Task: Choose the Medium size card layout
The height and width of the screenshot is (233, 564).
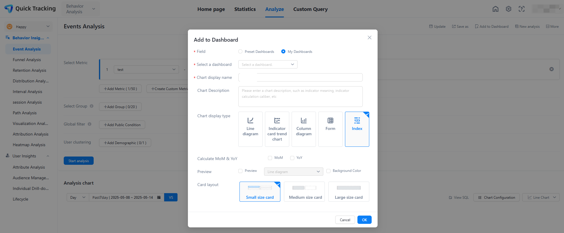Action: (x=304, y=192)
